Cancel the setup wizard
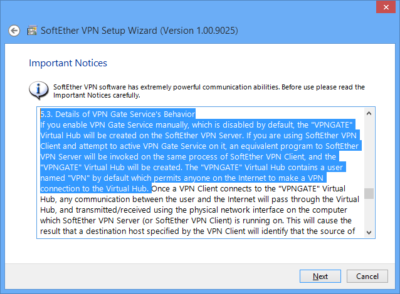400x294 pixels. tap(367, 276)
